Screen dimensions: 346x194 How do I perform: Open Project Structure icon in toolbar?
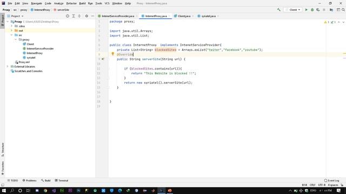click(331, 10)
